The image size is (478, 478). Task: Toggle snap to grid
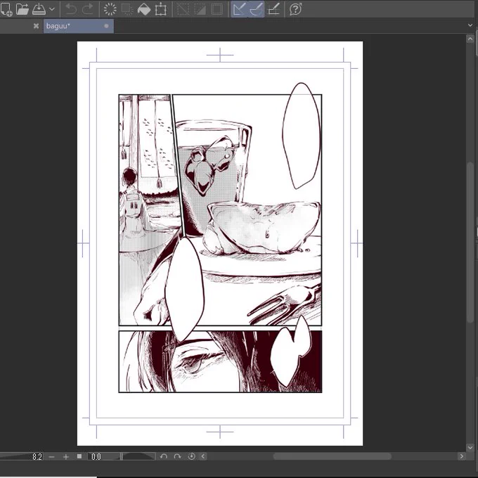coord(273,9)
